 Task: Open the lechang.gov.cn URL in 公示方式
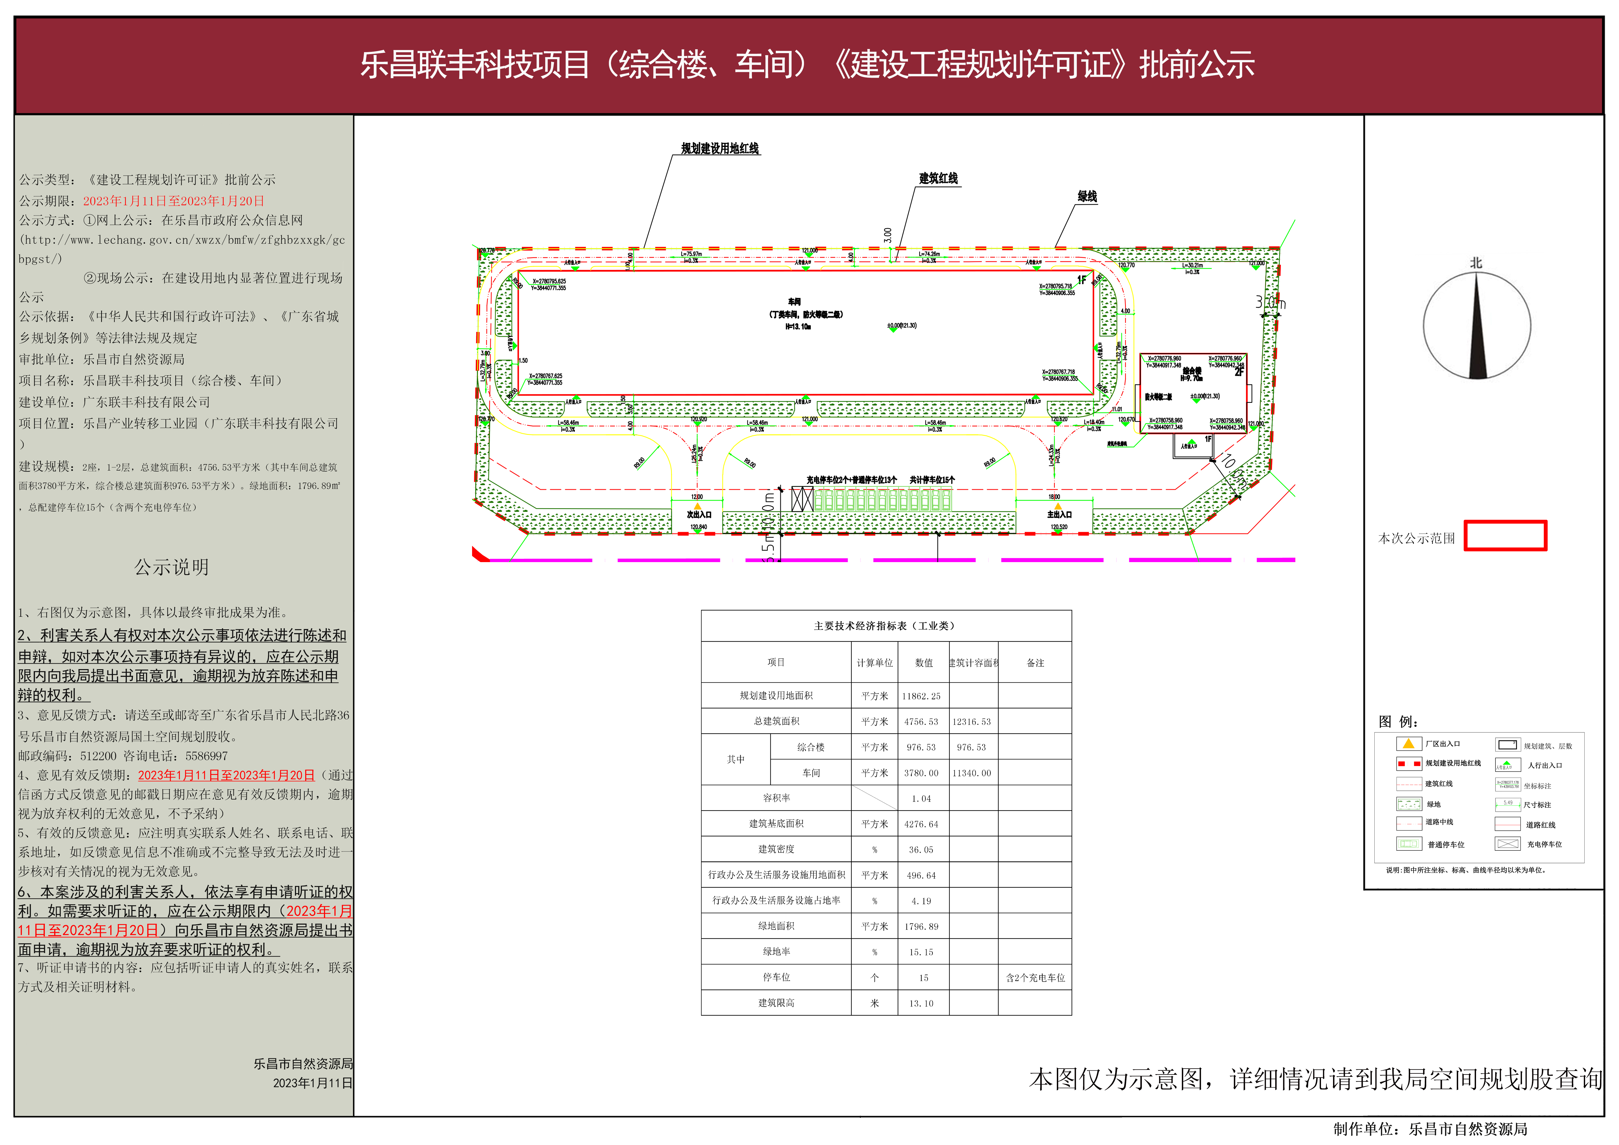click(182, 250)
